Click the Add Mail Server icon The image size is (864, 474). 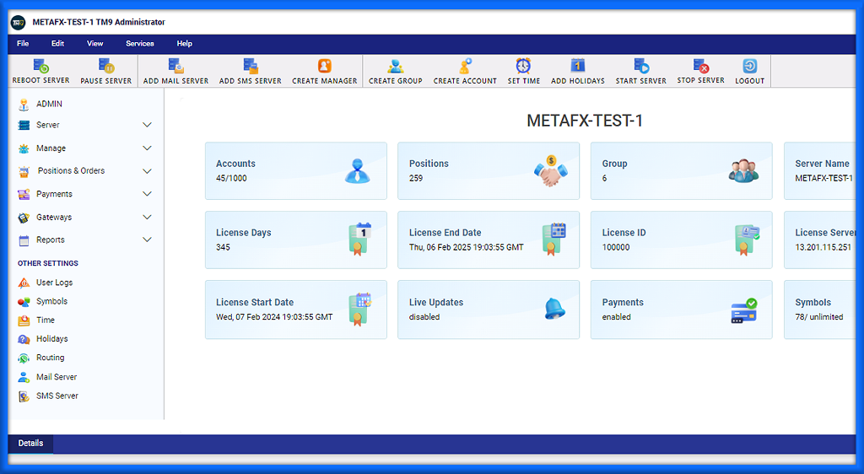coord(175,67)
